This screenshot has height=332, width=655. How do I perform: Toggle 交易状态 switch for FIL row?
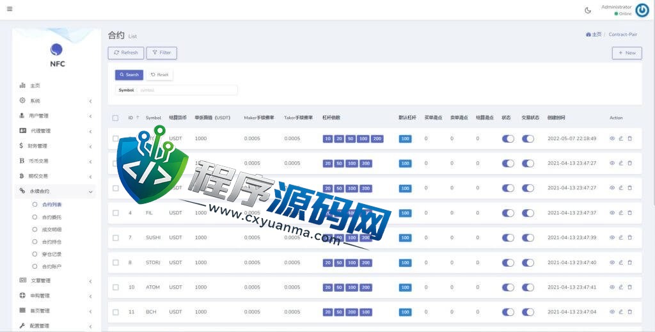[x=528, y=213]
